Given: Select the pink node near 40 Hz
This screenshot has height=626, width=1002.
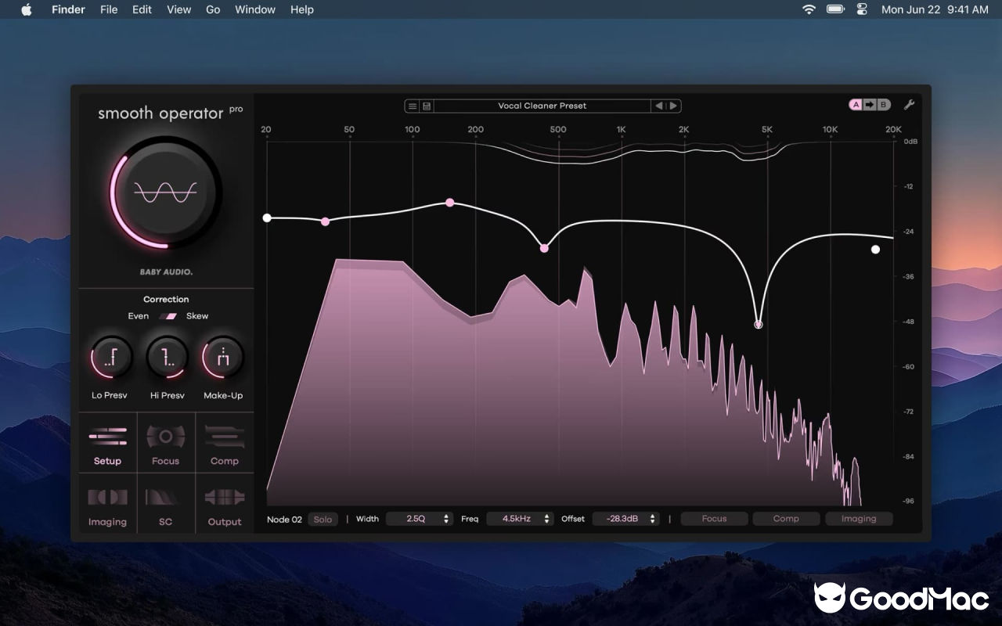Looking at the screenshot, I should coord(326,221).
